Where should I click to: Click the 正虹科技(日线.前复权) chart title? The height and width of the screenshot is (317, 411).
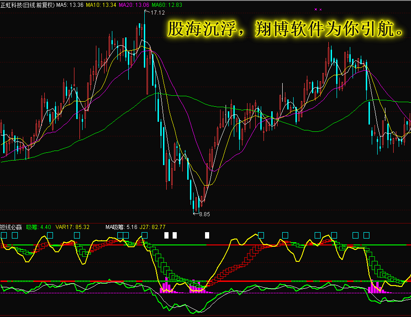pos(27,5)
